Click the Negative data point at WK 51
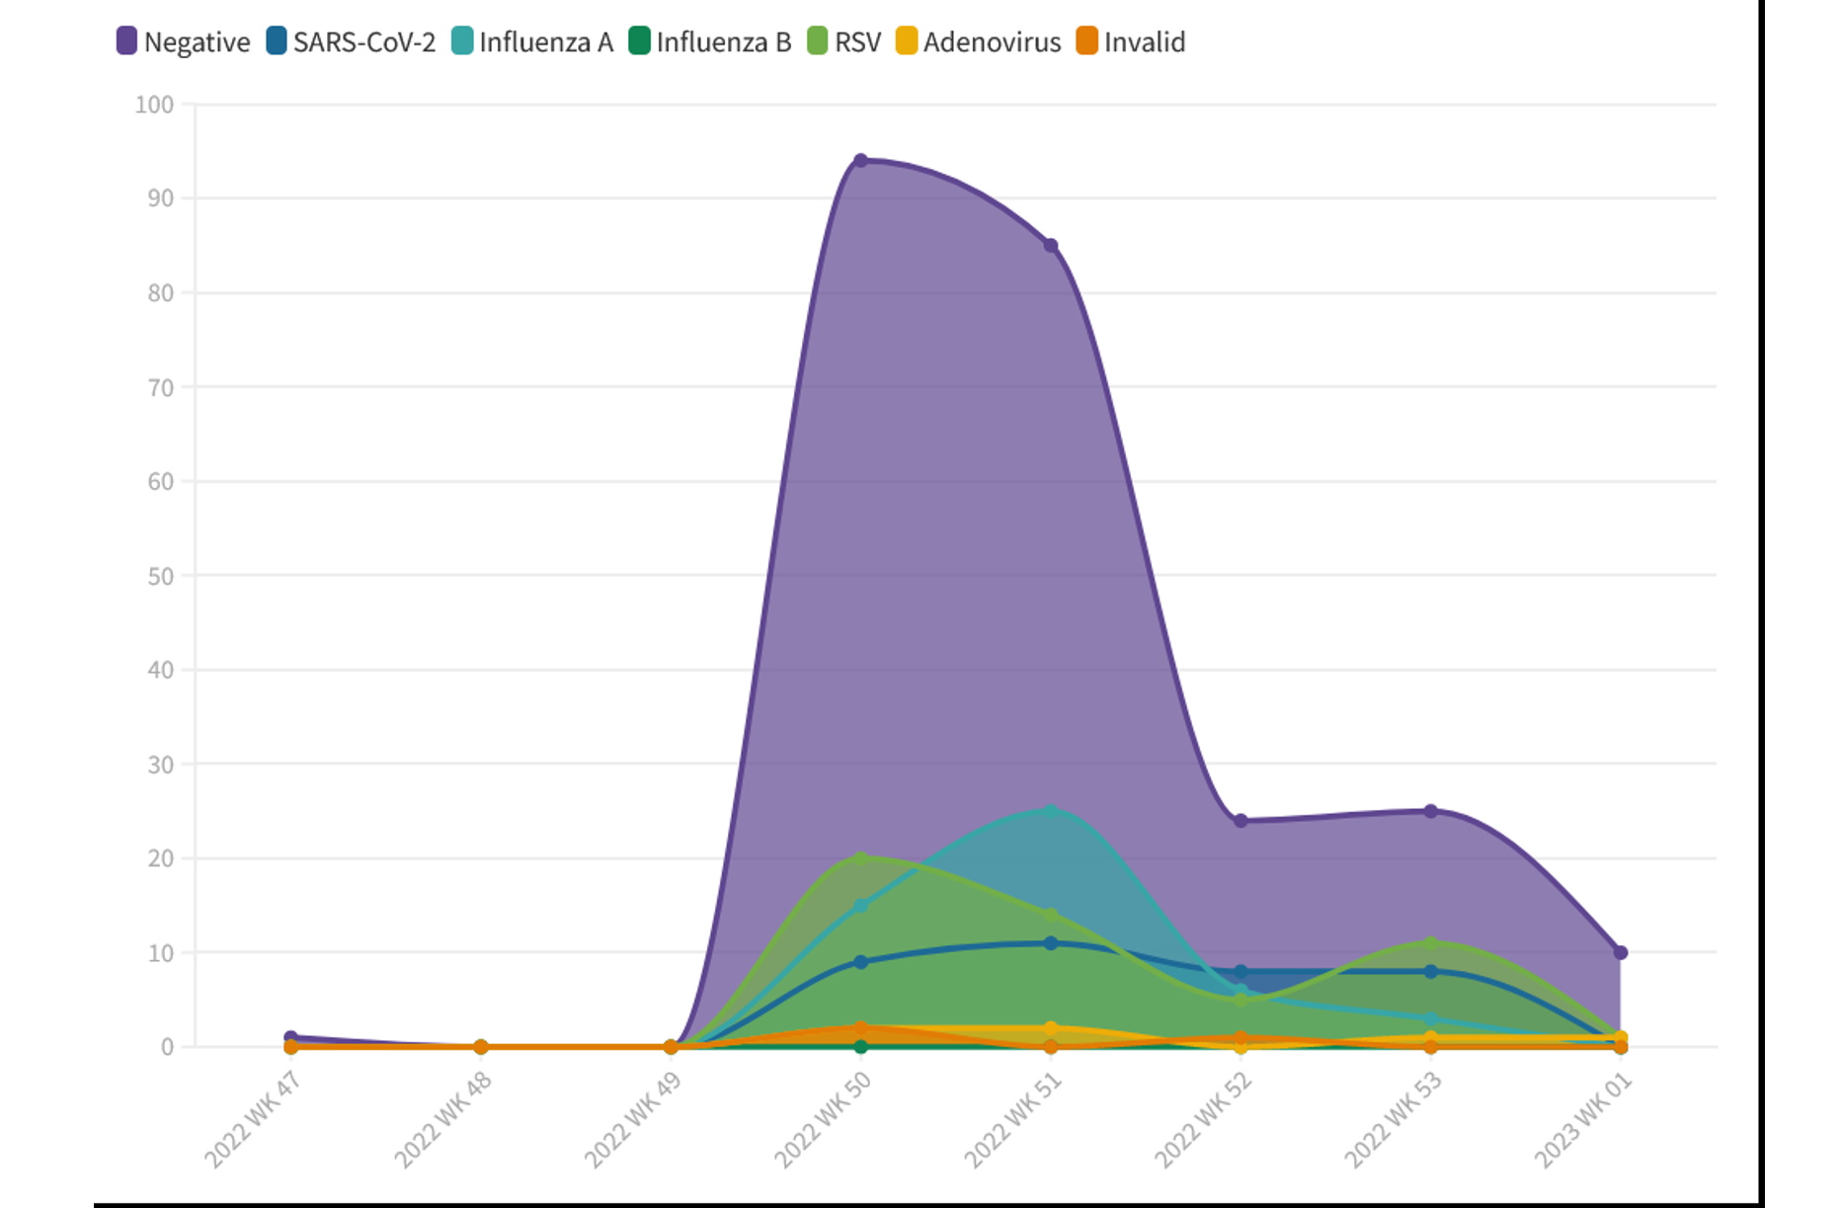 (1051, 245)
